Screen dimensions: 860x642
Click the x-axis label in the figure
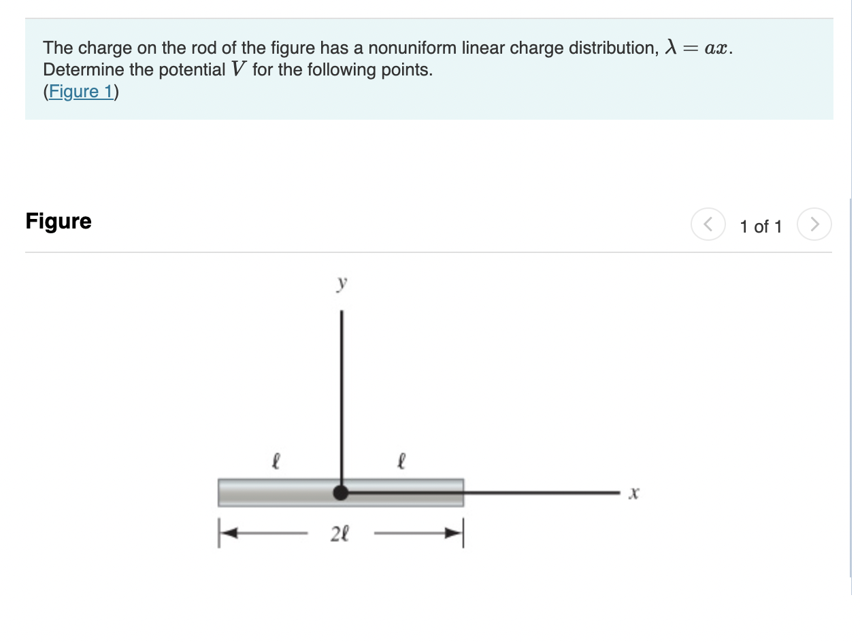tap(633, 492)
